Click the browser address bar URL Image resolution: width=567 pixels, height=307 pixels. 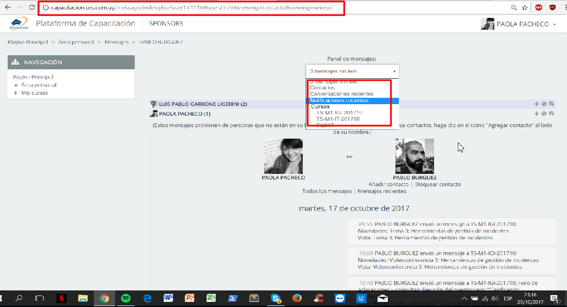(x=192, y=8)
